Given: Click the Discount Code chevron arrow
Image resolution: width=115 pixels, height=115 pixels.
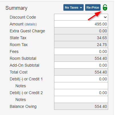Looking at the screenshot, I should [105, 17].
